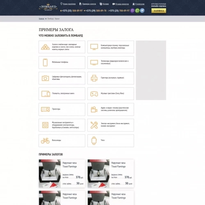Select the bicycle icon
205x205 pixels.
click(45, 141)
